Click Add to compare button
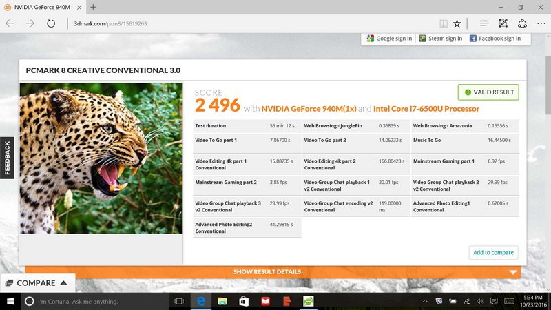551x310 pixels. pyautogui.click(x=493, y=253)
